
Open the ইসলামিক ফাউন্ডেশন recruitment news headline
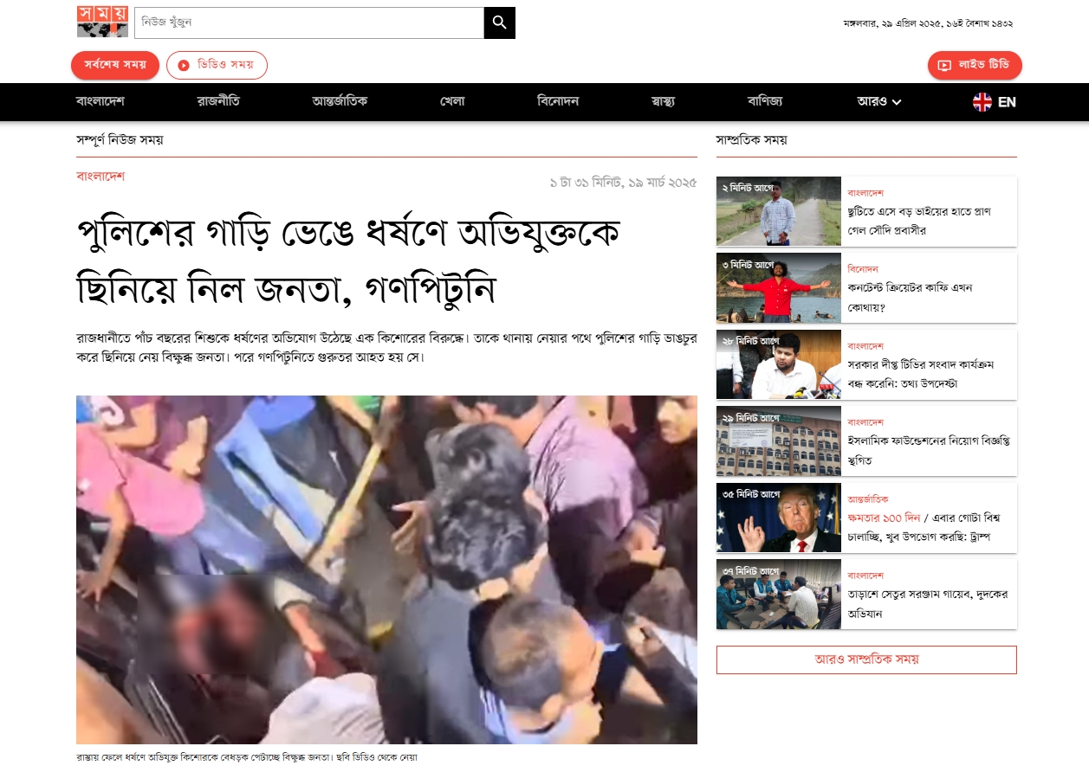tap(928, 450)
